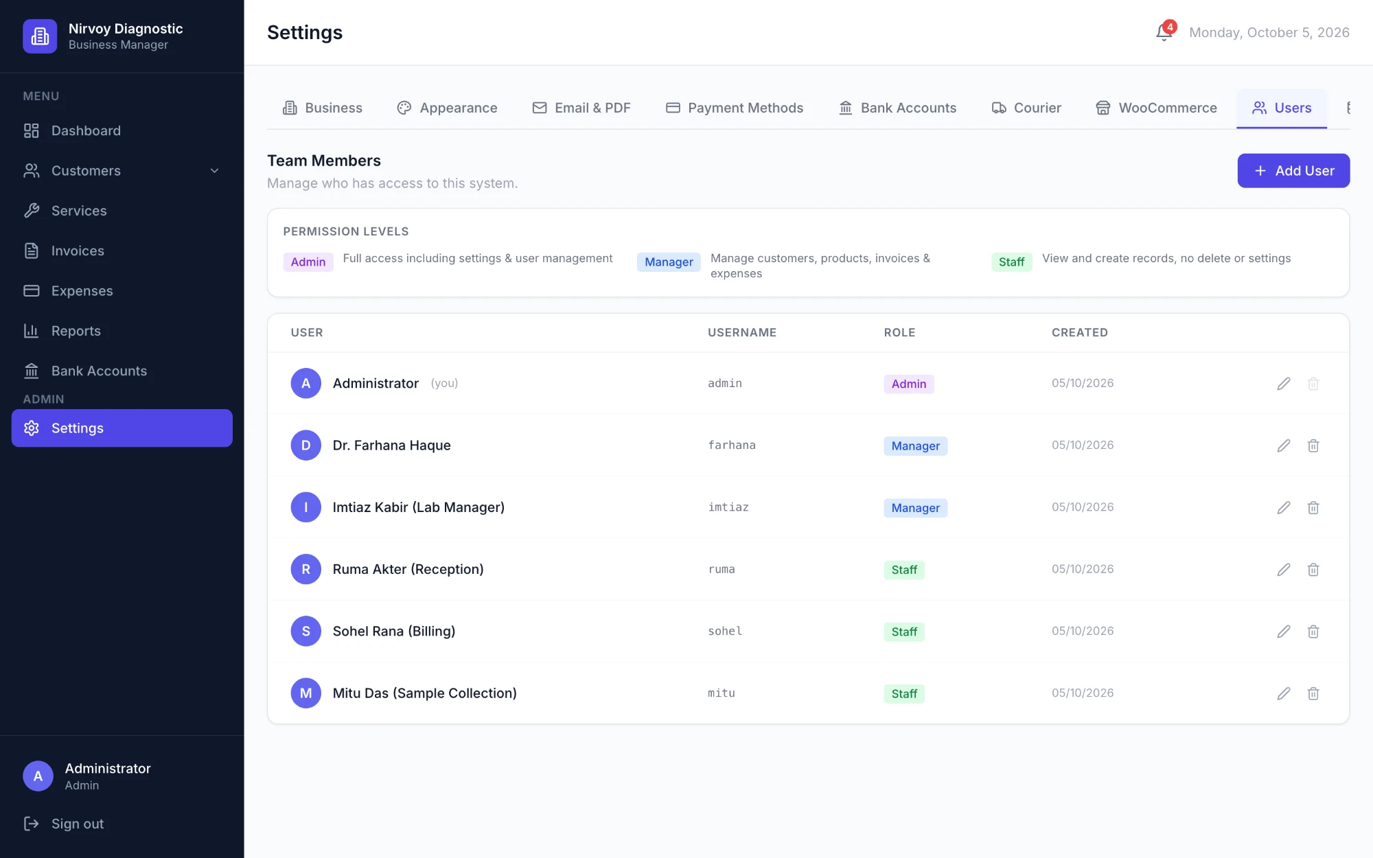Open Invoices in the sidebar

coord(122,251)
